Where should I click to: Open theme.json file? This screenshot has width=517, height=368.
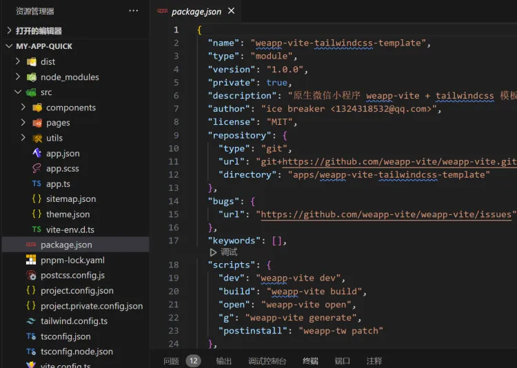click(68, 214)
